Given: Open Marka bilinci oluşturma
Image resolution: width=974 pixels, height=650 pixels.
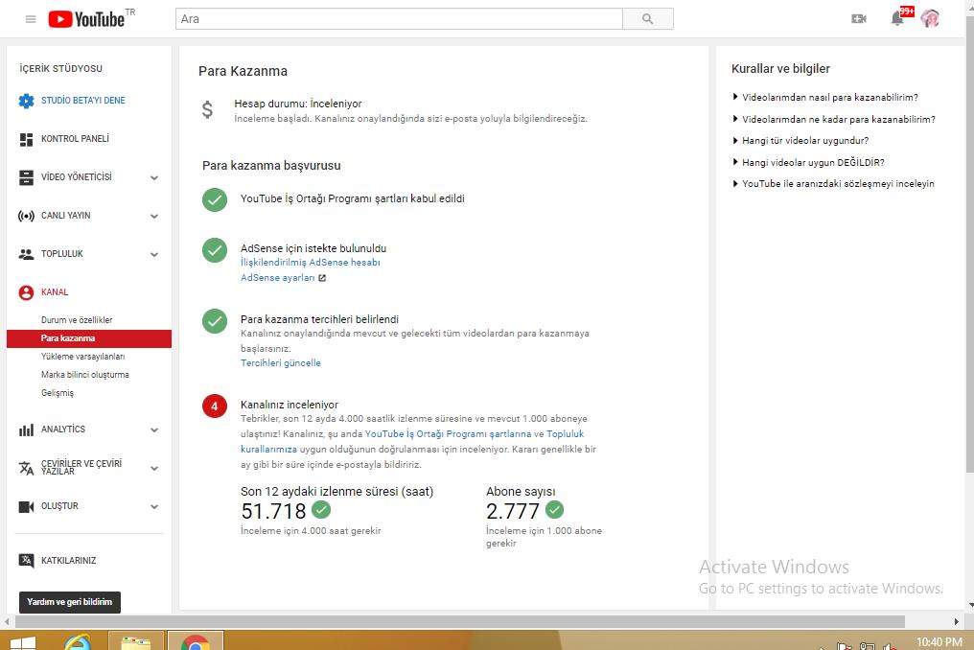Looking at the screenshot, I should point(85,375).
